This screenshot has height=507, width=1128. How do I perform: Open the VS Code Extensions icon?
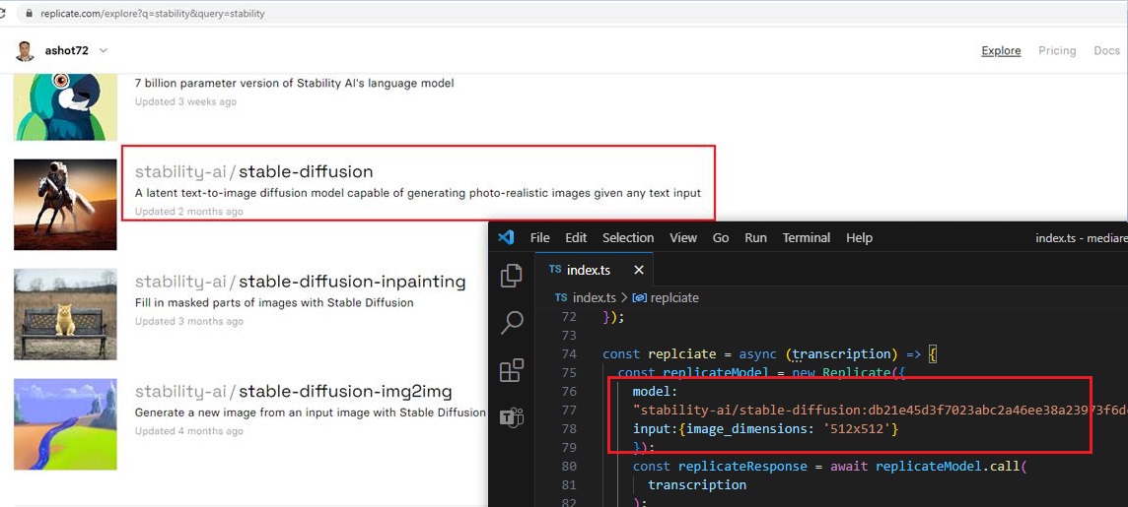tap(511, 370)
